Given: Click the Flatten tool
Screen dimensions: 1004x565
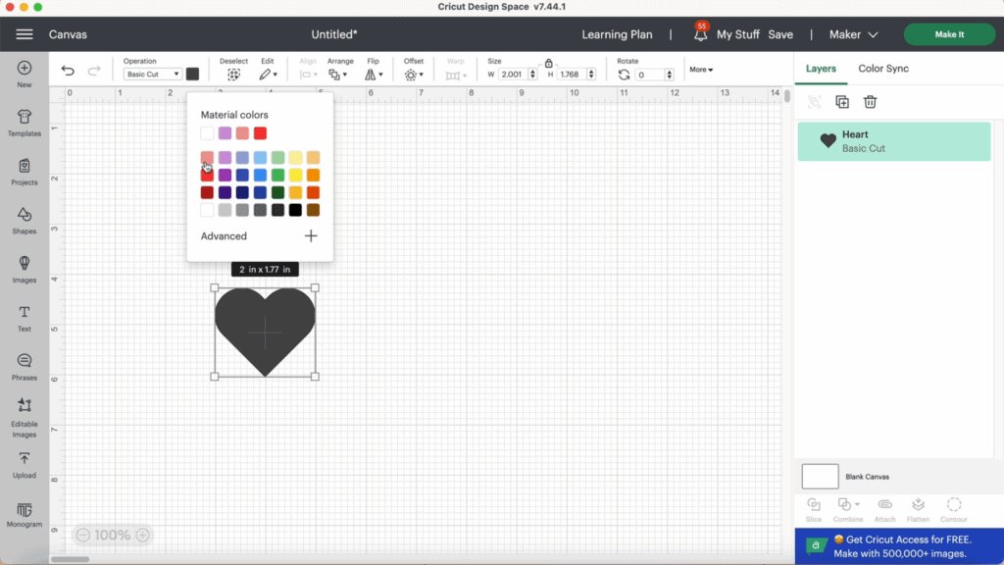Looking at the screenshot, I should pos(918,510).
